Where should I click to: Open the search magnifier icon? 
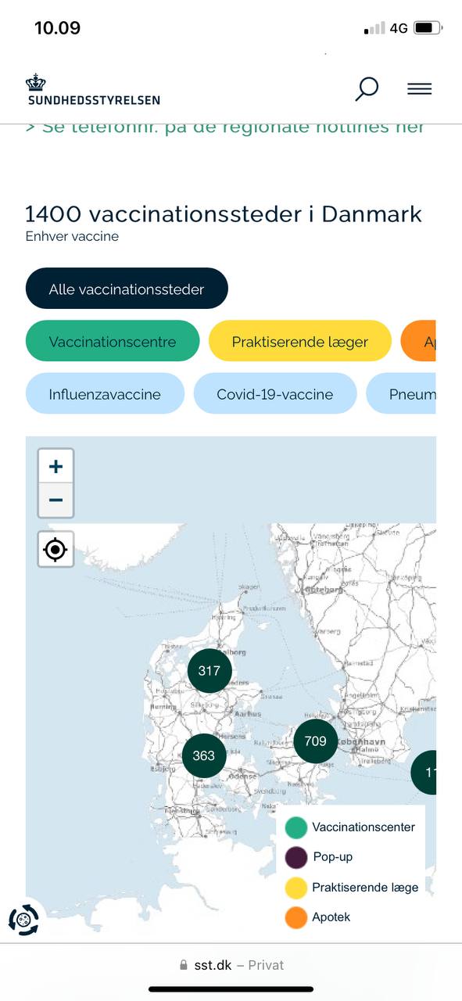click(x=367, y=88)
